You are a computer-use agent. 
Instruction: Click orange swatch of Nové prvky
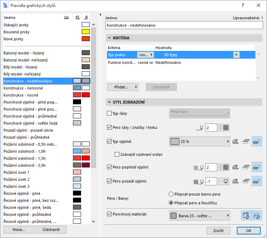coord(86,39)
